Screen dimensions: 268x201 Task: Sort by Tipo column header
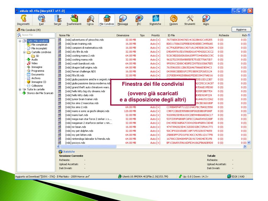click(x=143, y=35)
